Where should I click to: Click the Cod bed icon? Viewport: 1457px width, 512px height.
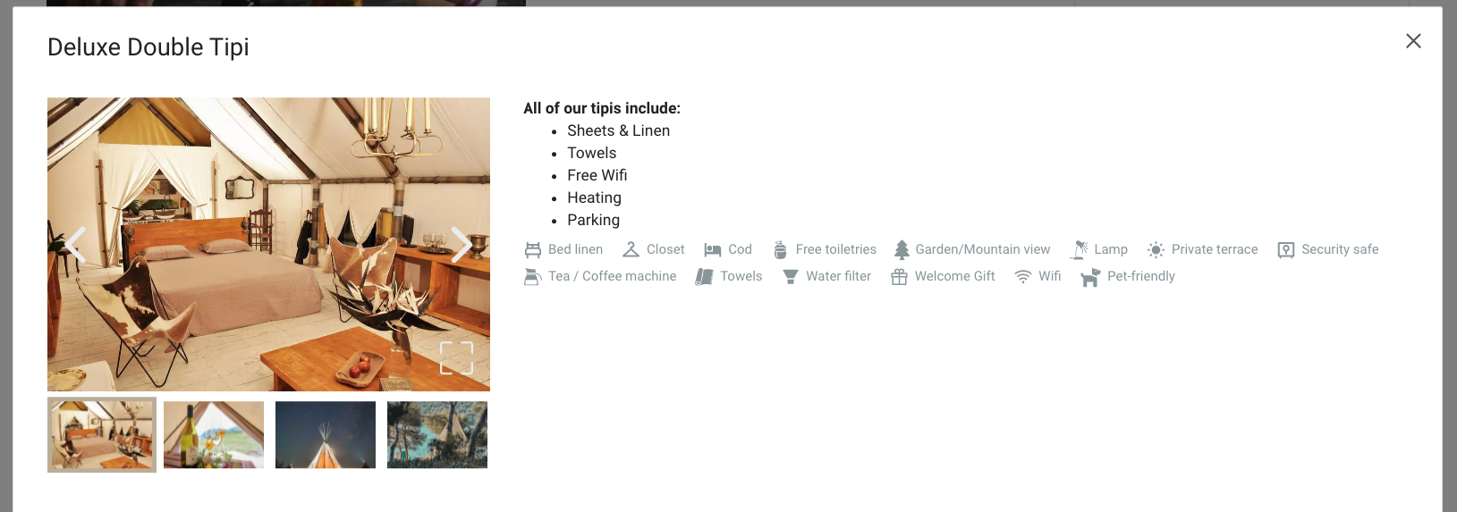[x=713, y=250]
